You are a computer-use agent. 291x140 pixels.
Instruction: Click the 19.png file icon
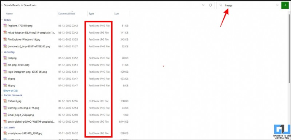click(x=5, y=79)
